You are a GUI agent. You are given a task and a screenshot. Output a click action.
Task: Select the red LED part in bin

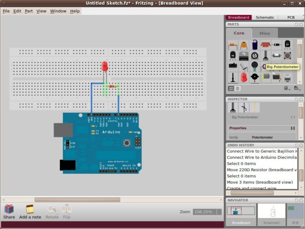pyautogui.click(x=243, y=77)
